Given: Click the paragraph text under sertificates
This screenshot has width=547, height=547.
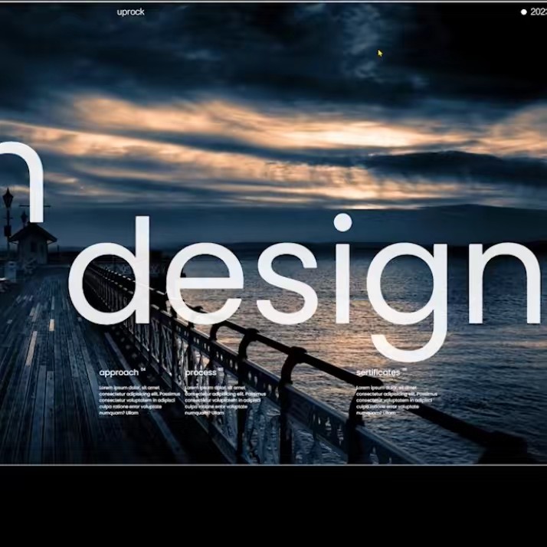Looking at the screenshot, I should coord(396,400).
